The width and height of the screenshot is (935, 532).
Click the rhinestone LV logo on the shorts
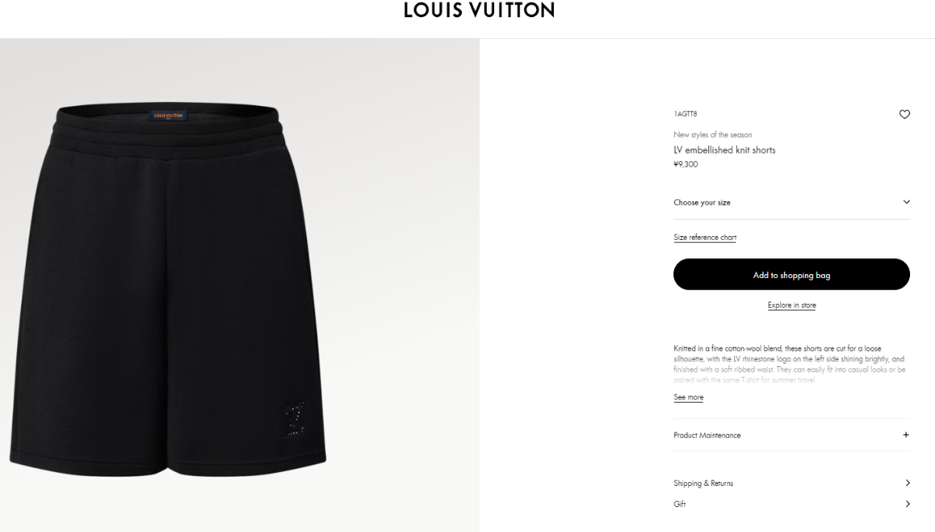[294, 420]
